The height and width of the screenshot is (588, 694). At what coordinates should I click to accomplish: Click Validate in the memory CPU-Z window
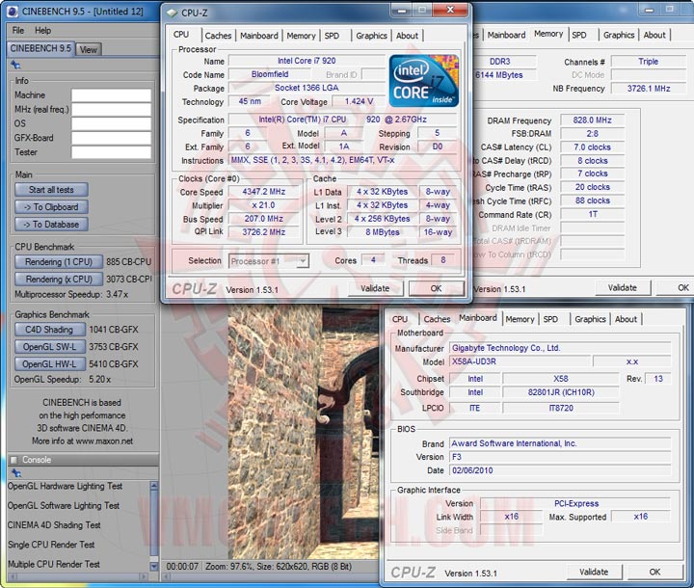click(623, 288)
